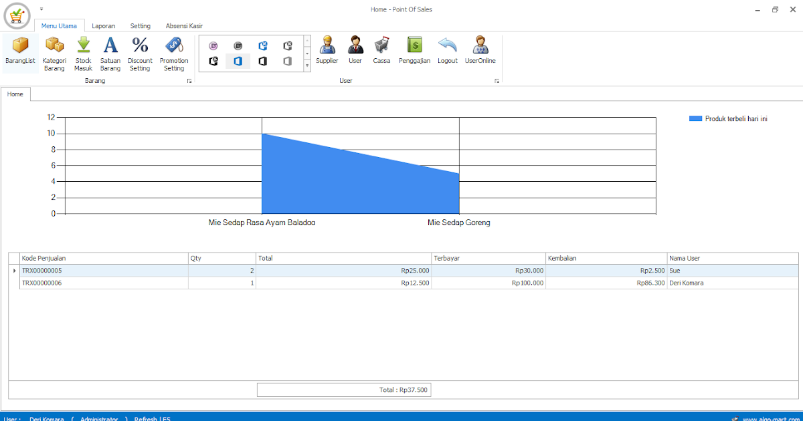Switch to the Laporan ribbon tab
The width and height of the screenshot is (803, 421).
pyautogui.click(x=104, y=26)
